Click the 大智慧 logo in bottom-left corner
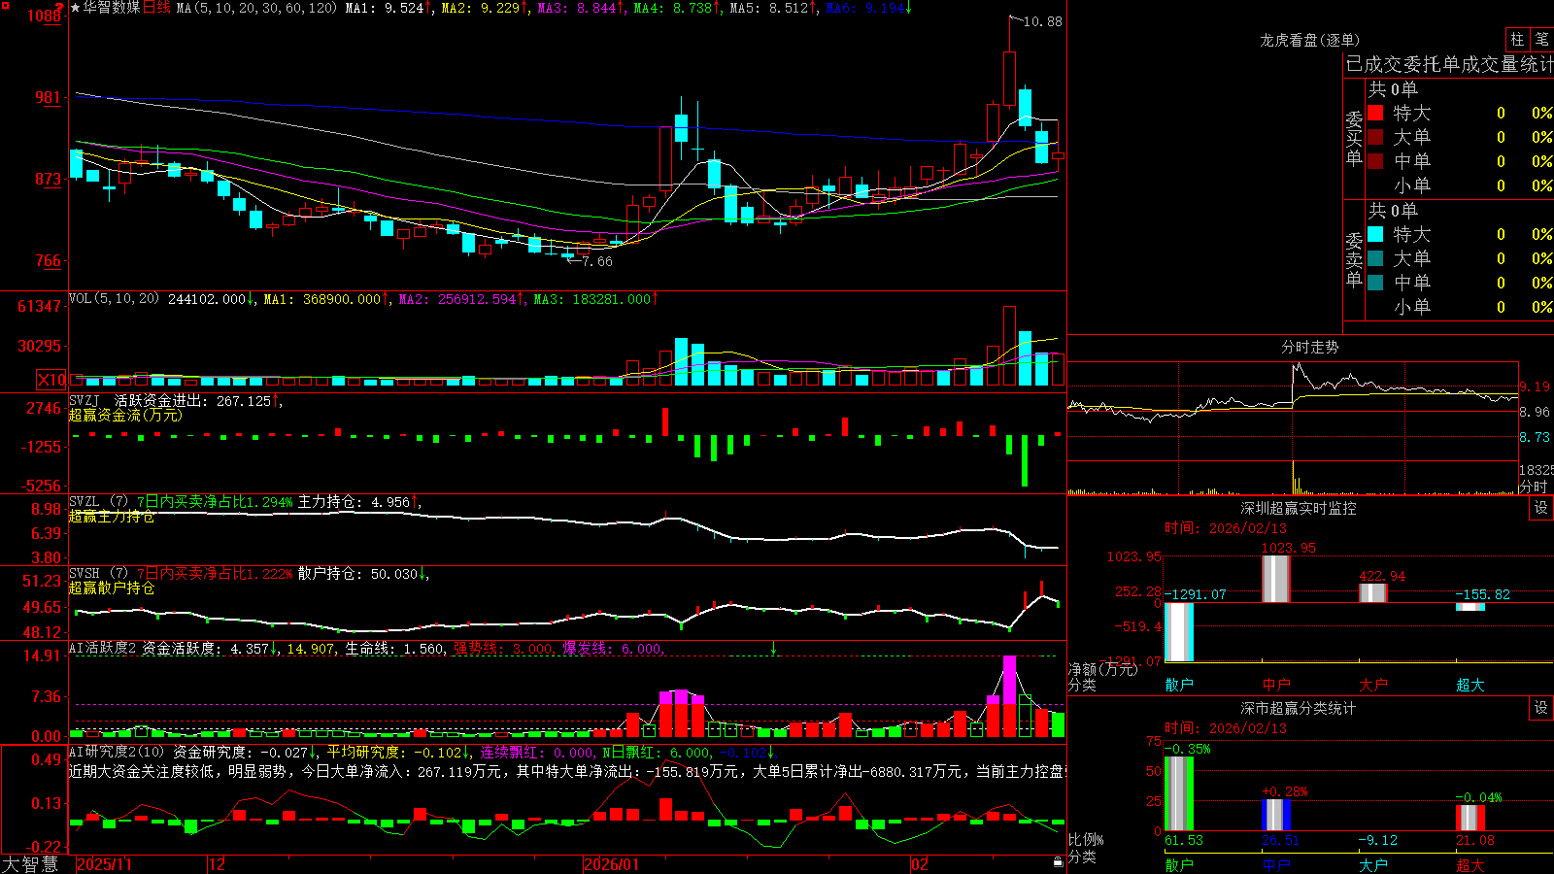This screenshot has width=1554, height=874. point(30,864)
